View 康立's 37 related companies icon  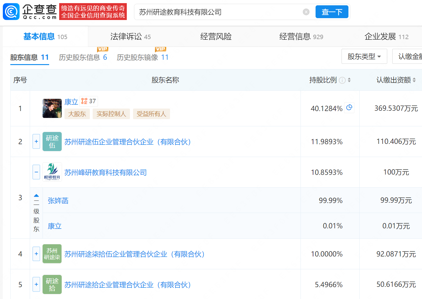pos(89,101)
